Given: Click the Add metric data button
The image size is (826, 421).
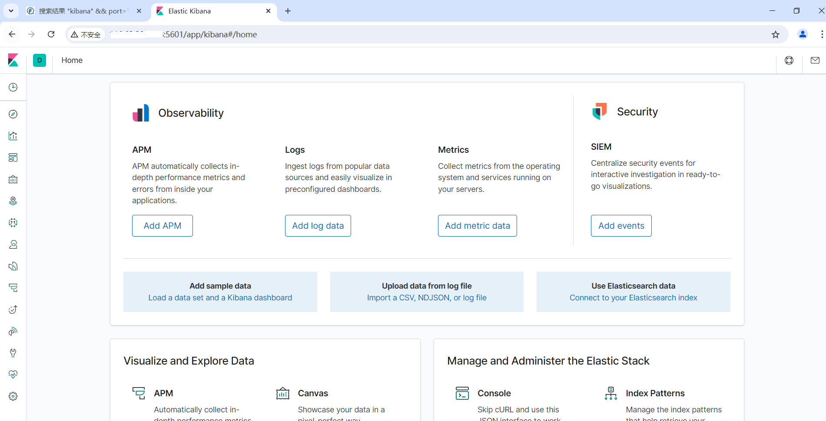Looking at the screenshot, I should click(x=478, y=226).
